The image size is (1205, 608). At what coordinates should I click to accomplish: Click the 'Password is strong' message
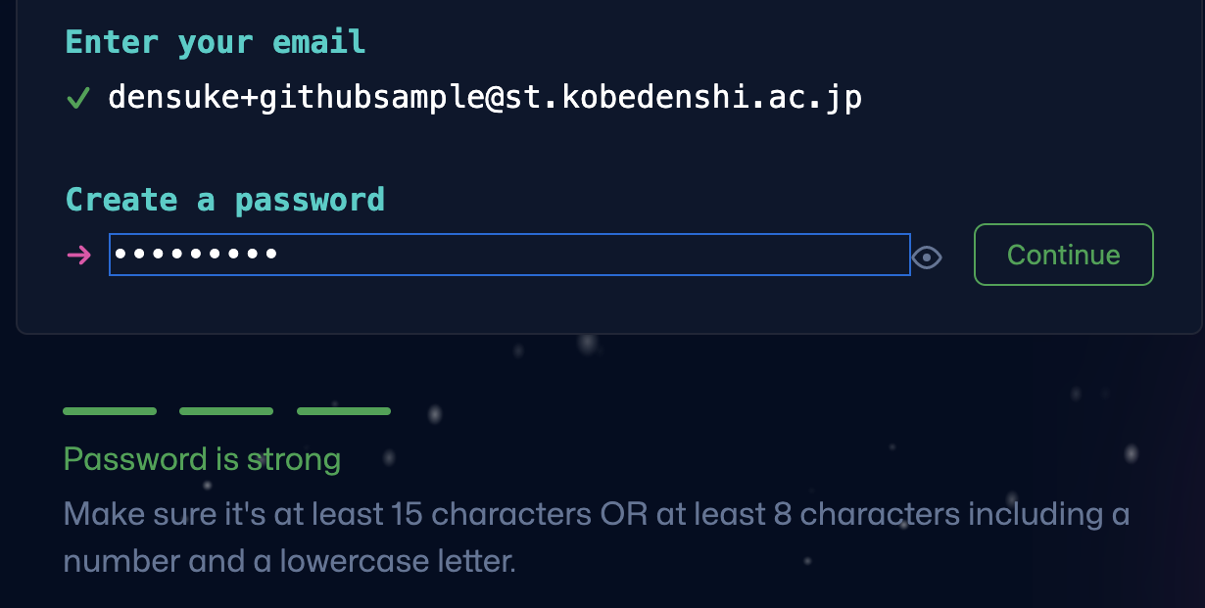[202, 459]
